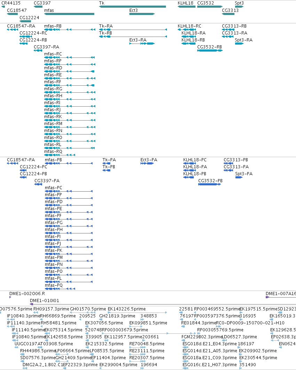Image resolution: width=296 pixels, height=370 pixels.
Task: Select transcript mfas-RP
Action: [x=53, y=61]
